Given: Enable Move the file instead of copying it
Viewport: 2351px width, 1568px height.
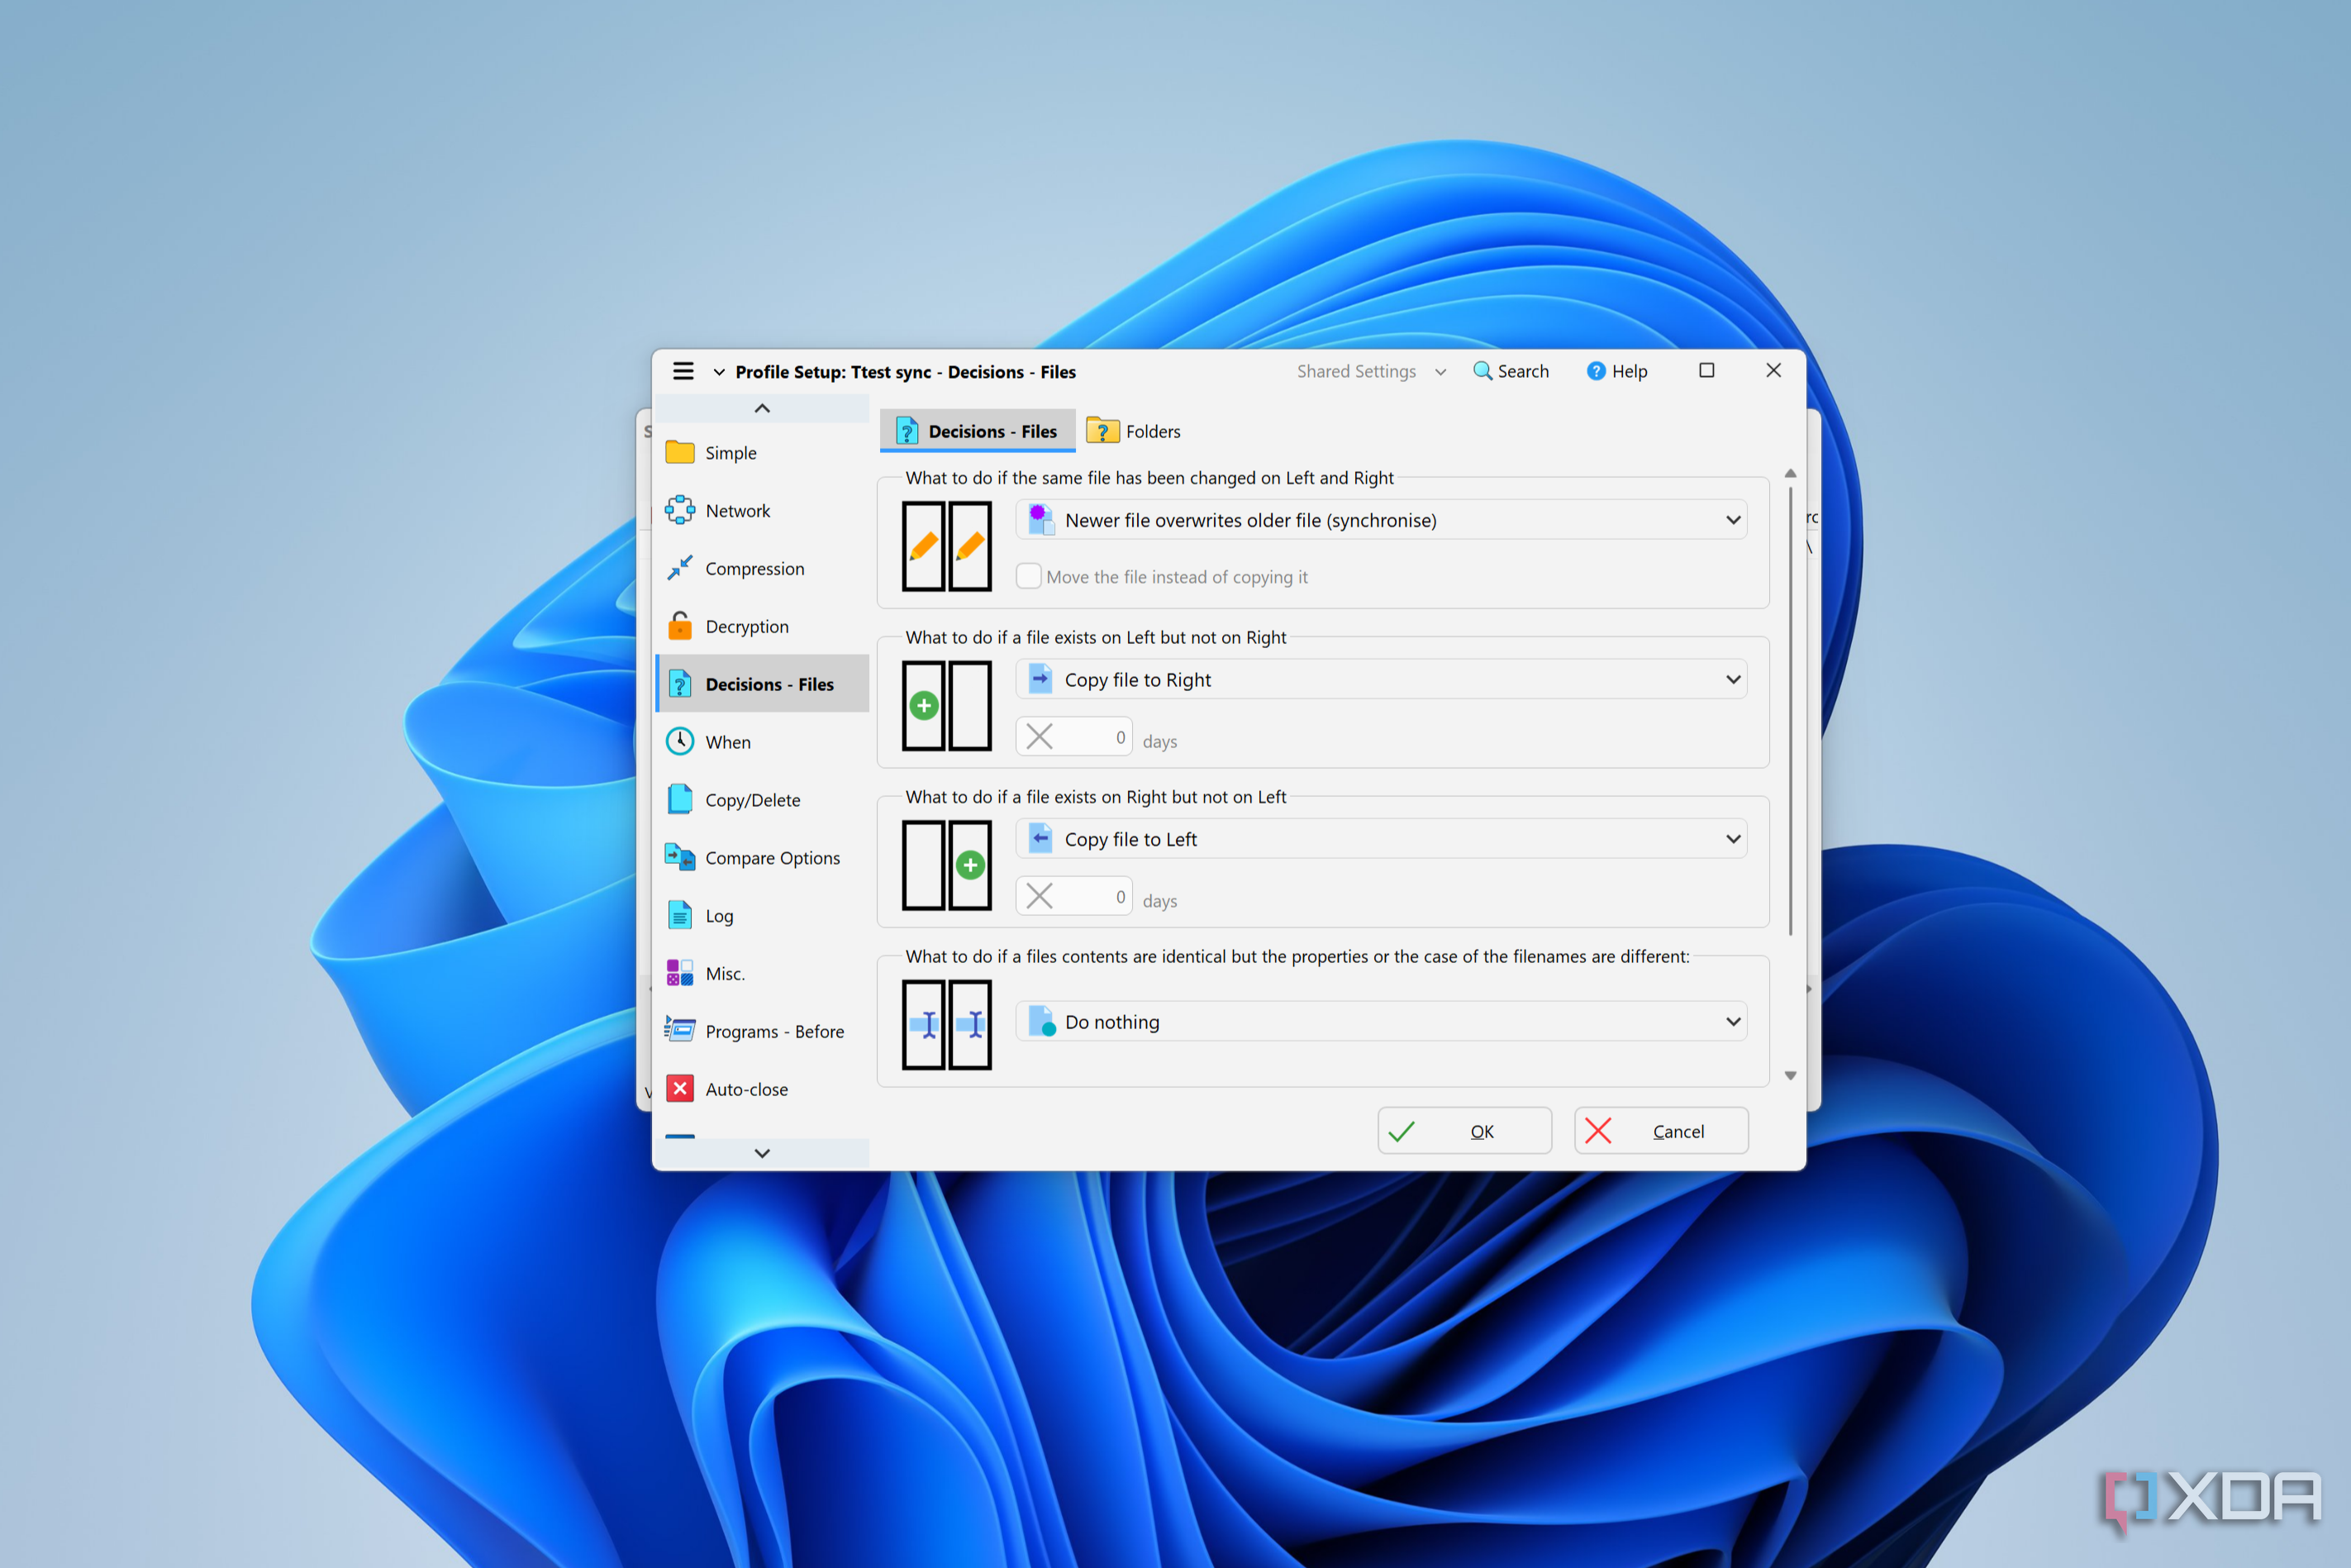Looking at the screenshot, I should click(x=1029, y=576).
